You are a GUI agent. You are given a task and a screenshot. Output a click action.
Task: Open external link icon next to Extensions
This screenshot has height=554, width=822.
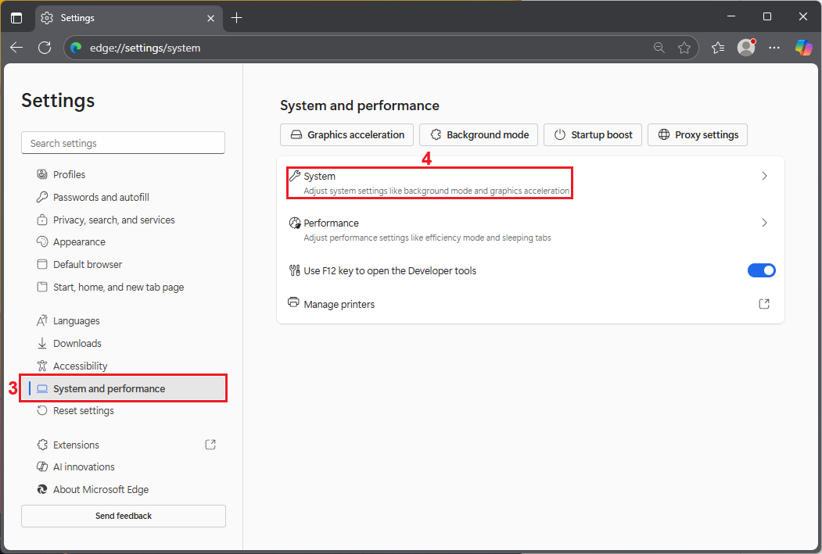210,445
